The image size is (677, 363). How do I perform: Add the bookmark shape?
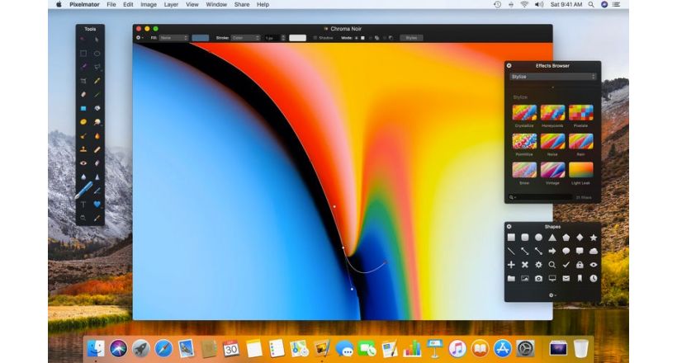(x=580, y=278)
